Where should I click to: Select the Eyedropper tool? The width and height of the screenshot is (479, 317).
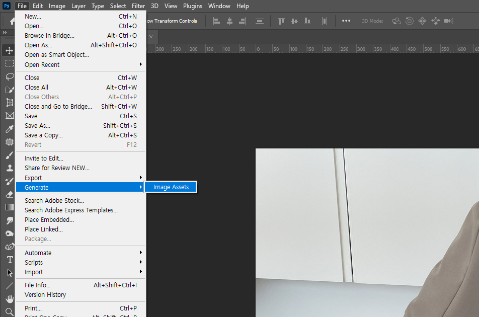(9, 129)
